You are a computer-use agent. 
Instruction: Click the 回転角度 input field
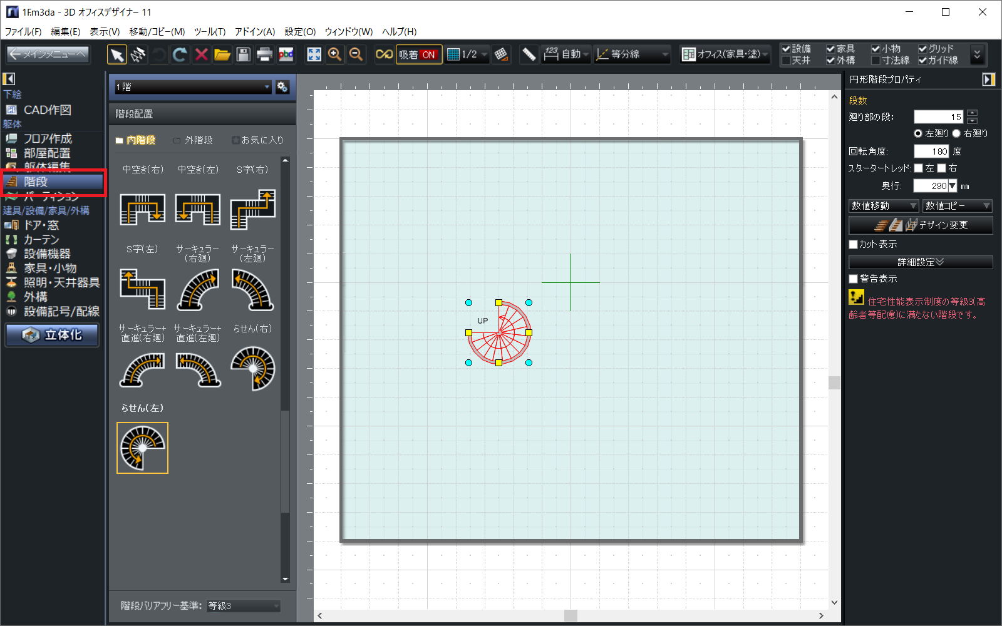pyautogui.click(x=931, y=151)
